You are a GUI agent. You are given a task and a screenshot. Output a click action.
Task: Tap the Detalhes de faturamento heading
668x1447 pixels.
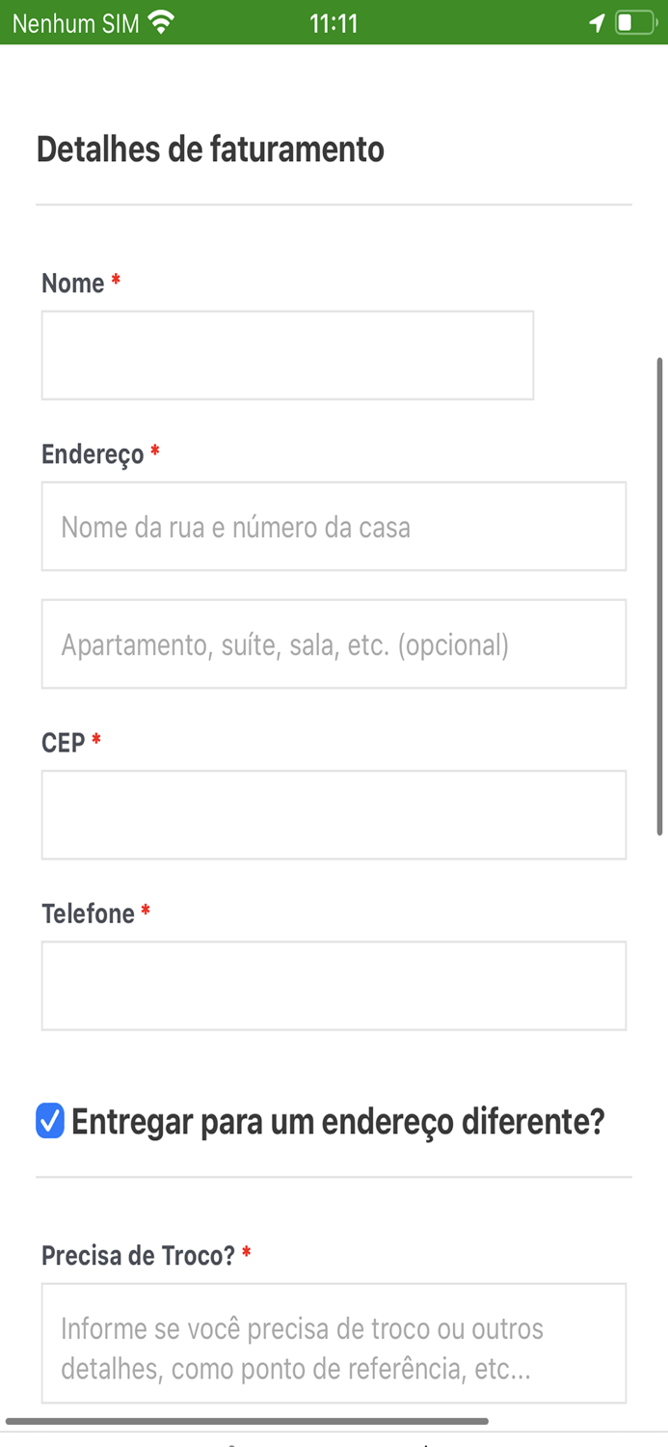click(x=210, y=150)
